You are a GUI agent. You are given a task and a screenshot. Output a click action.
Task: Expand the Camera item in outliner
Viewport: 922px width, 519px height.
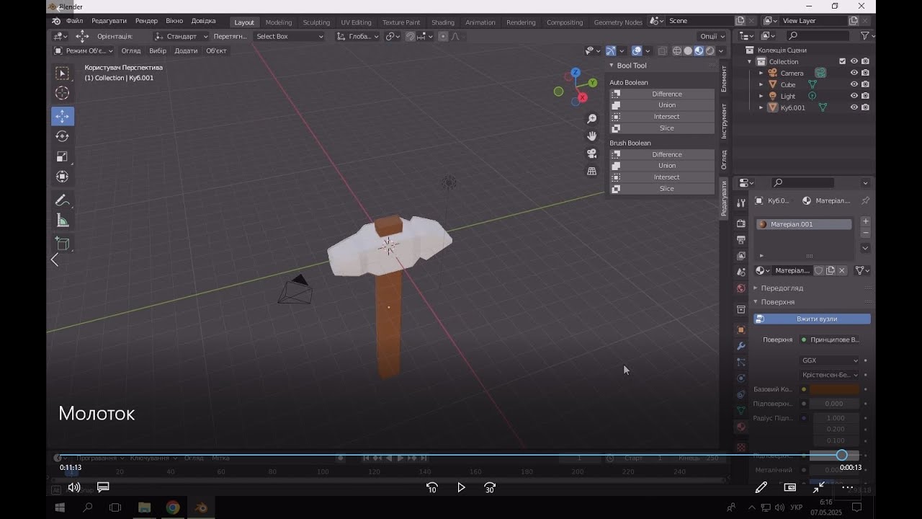pos(761,73)
